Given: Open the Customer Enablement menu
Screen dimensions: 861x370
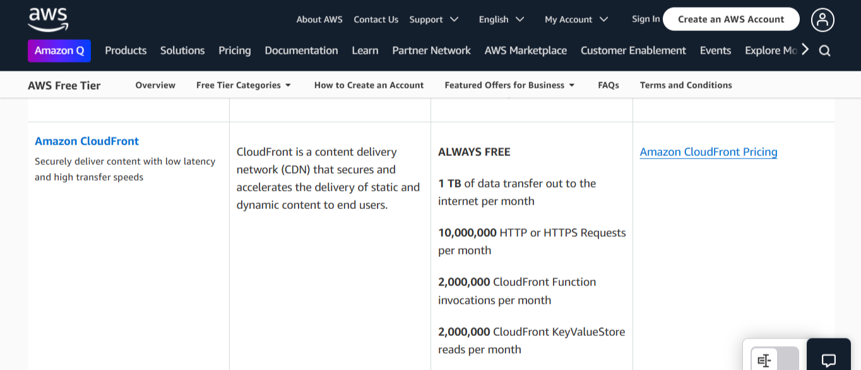Looking at the screenshot, I should click(x=633, y=51).
